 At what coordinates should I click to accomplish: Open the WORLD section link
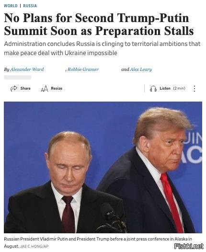pyautogui.click(x=11, y=6)
